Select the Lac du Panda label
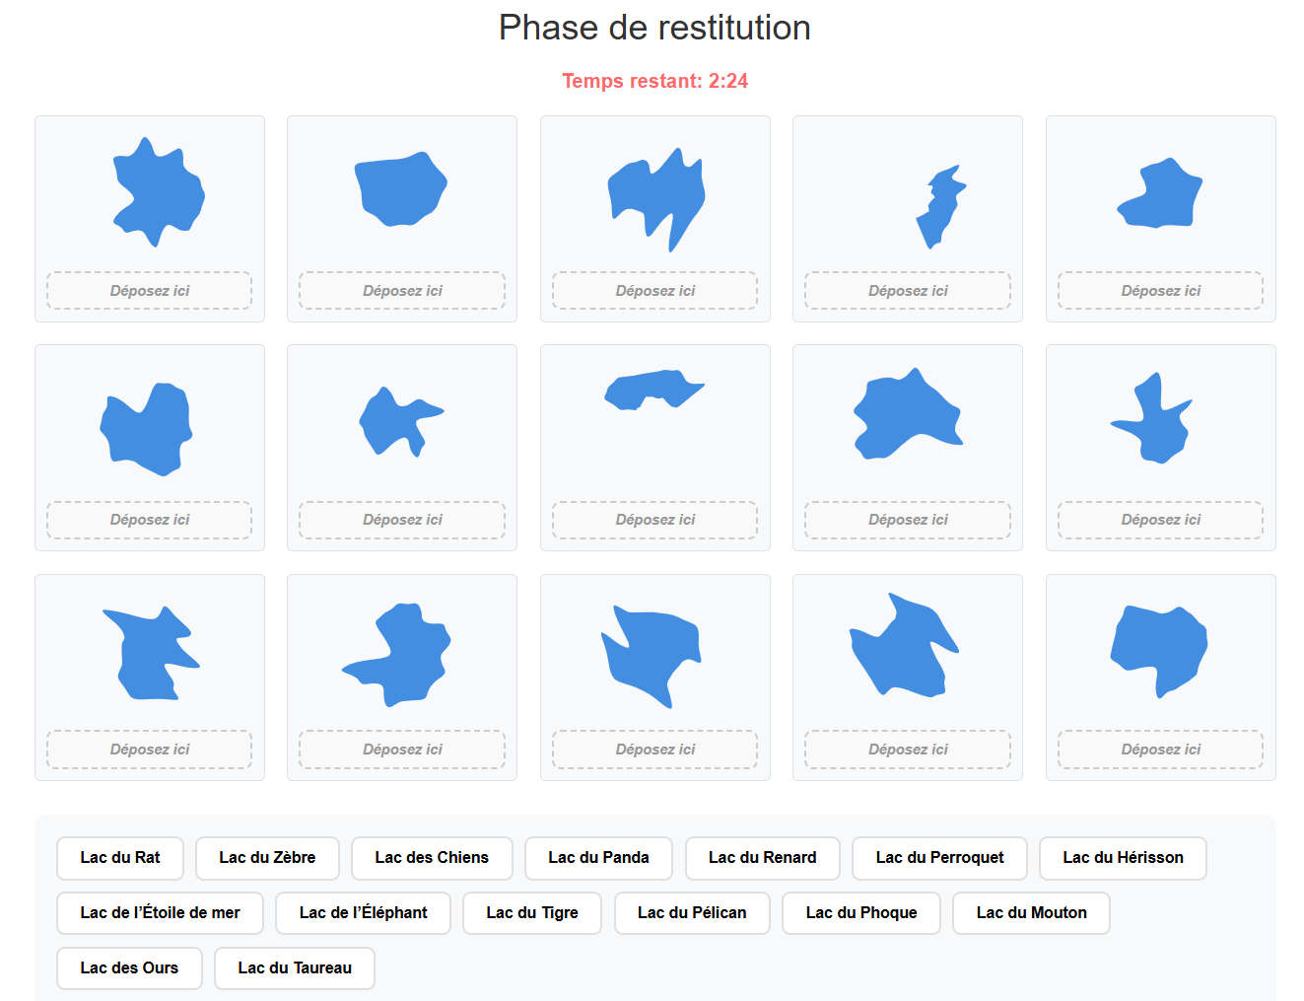The image size is (1304, 1001). pyautogui.click(x=598, y=858)
